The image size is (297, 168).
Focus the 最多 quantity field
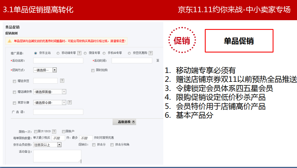[86, 138]
